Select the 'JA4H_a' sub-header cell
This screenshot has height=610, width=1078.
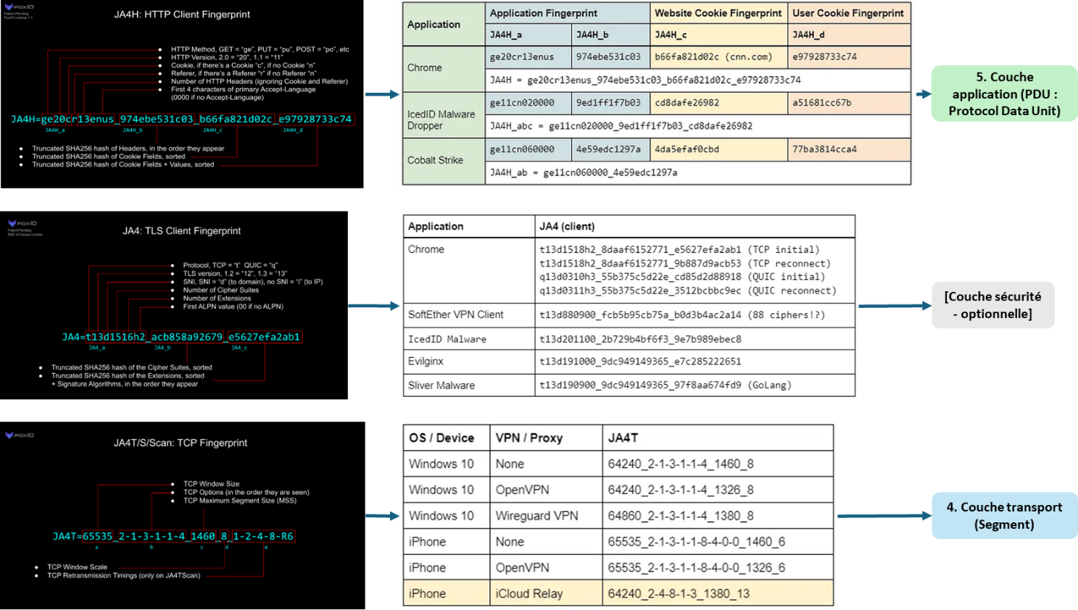pos(528,34)
